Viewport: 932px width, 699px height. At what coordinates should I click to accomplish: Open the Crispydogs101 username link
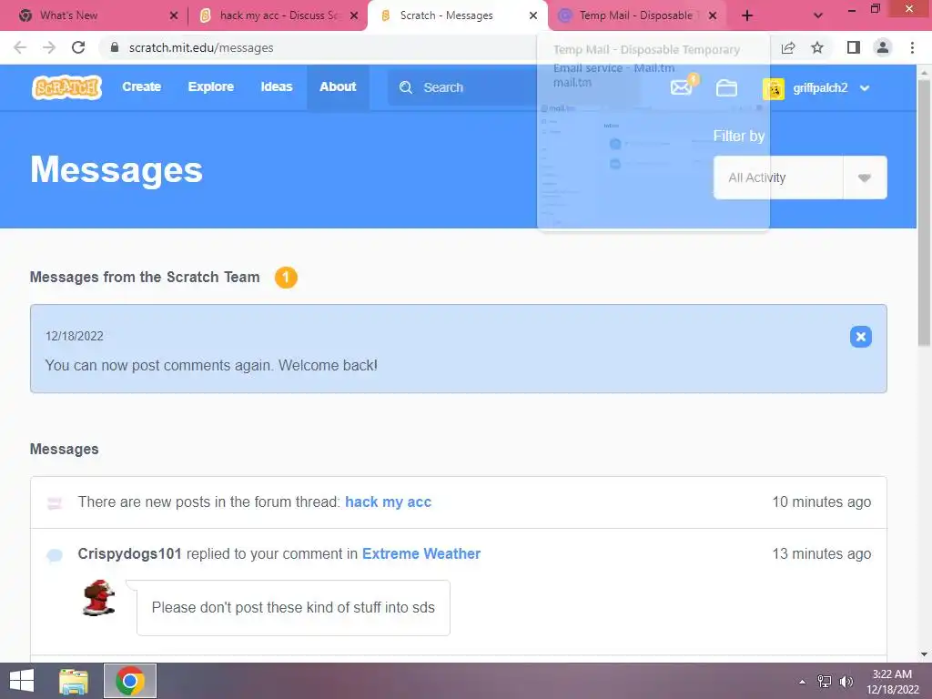click(x=129, y=553)
